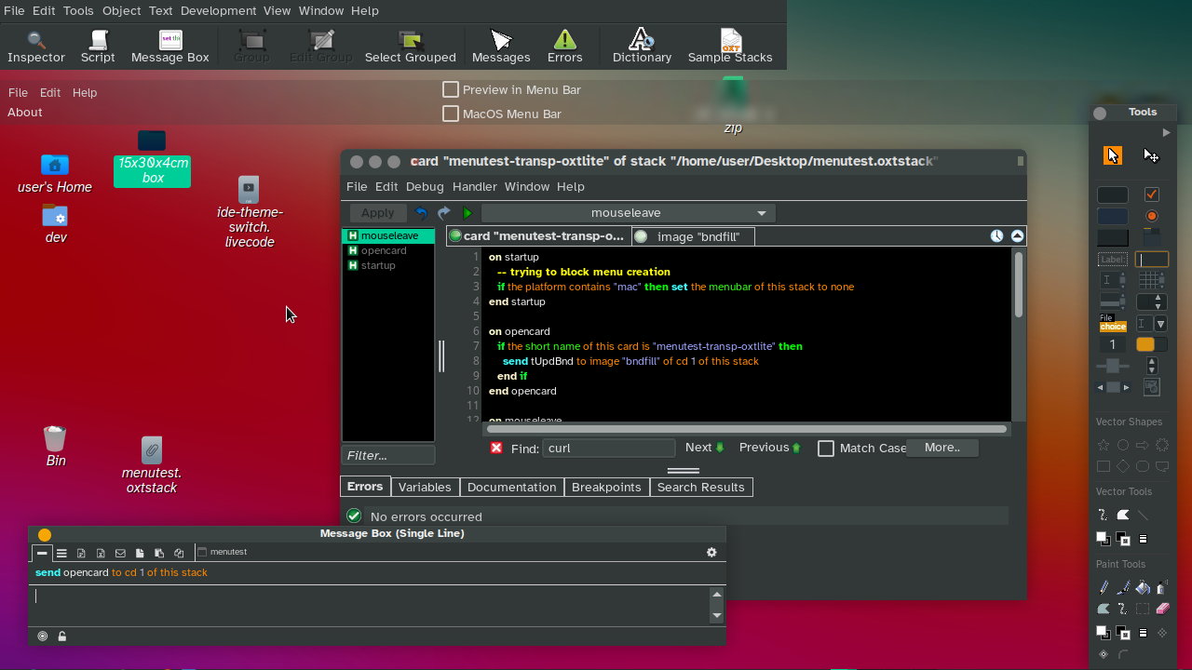Click the horizontal scrollbar of script editor
The height and width of the screenshot is (670, 1192).
pos(746,429)
